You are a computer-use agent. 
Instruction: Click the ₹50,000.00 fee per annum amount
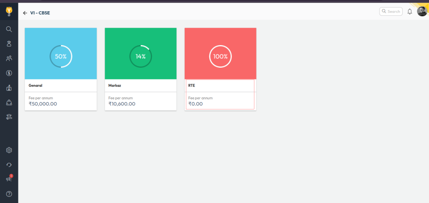tap(43, 104)
